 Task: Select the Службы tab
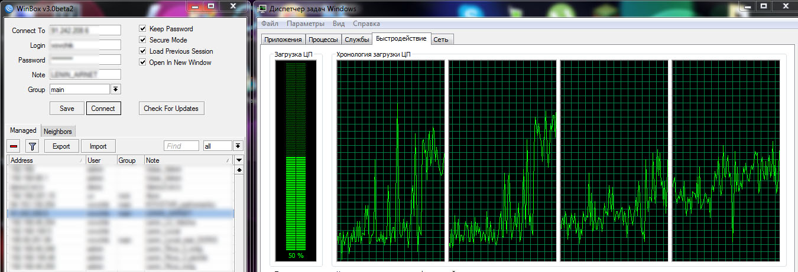pyautogui.click(x=357, y=40)
